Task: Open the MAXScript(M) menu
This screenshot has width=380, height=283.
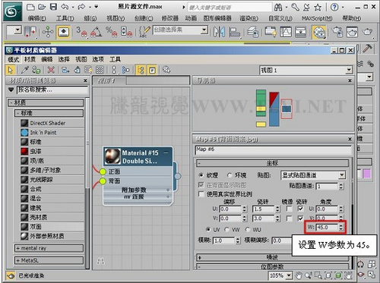Action: (x=317, y=18)
